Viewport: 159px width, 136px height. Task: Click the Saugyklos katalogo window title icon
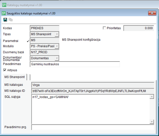click(4, 13)
